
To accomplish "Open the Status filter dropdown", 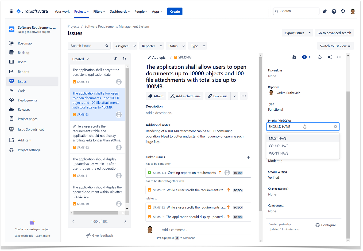I will [x=176, y=46].
